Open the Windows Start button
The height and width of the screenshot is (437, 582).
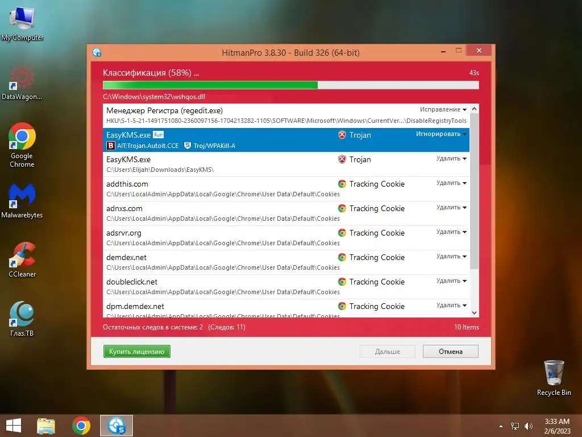point(14,426)
